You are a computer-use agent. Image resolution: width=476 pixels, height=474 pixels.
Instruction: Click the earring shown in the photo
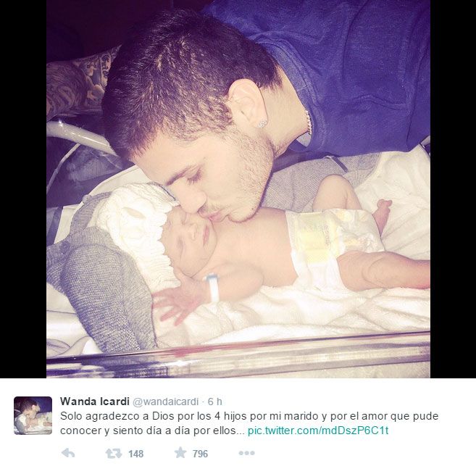coord(262,123)
